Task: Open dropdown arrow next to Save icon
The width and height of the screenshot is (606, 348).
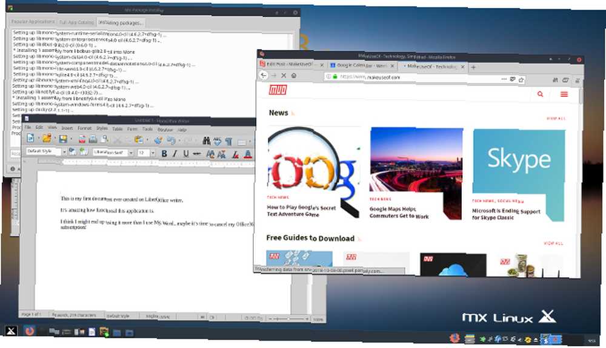Action: 71,139
